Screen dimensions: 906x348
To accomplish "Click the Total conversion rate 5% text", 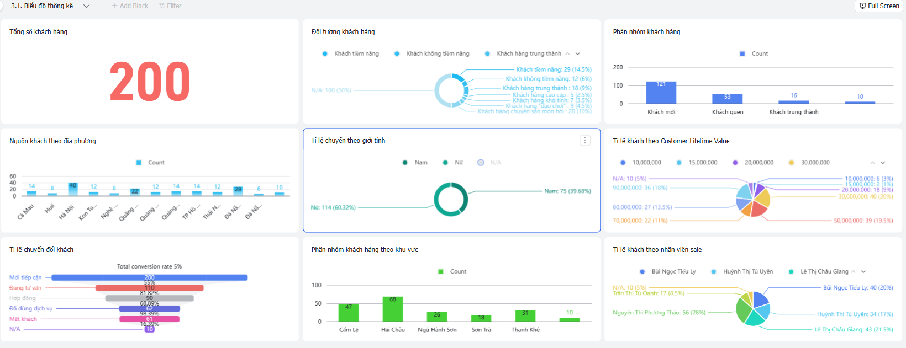I will click(149, 266).
